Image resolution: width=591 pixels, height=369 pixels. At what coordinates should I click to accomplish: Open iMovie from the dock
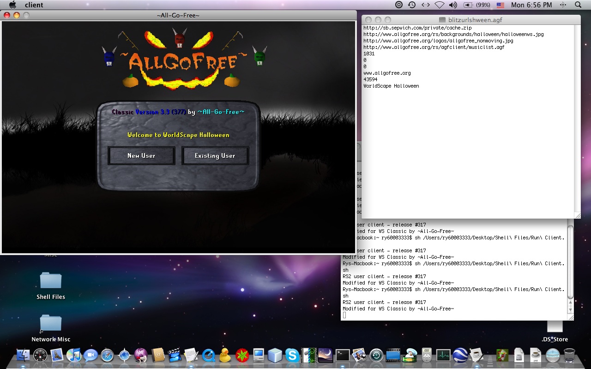pos(174,355)
